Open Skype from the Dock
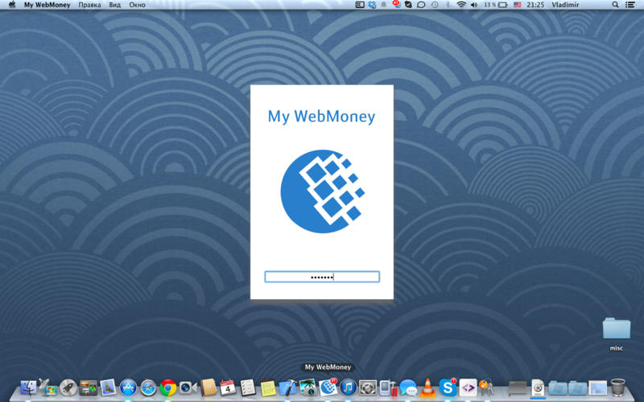Viewport: 644px width, 402px height. click(448, 388)
